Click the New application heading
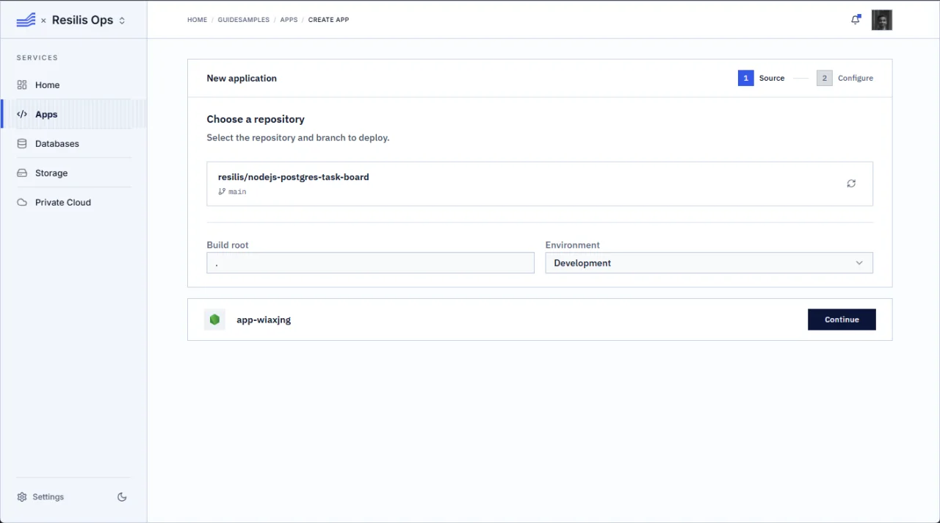This screenshot has width=940, height=523. point(242,79)
